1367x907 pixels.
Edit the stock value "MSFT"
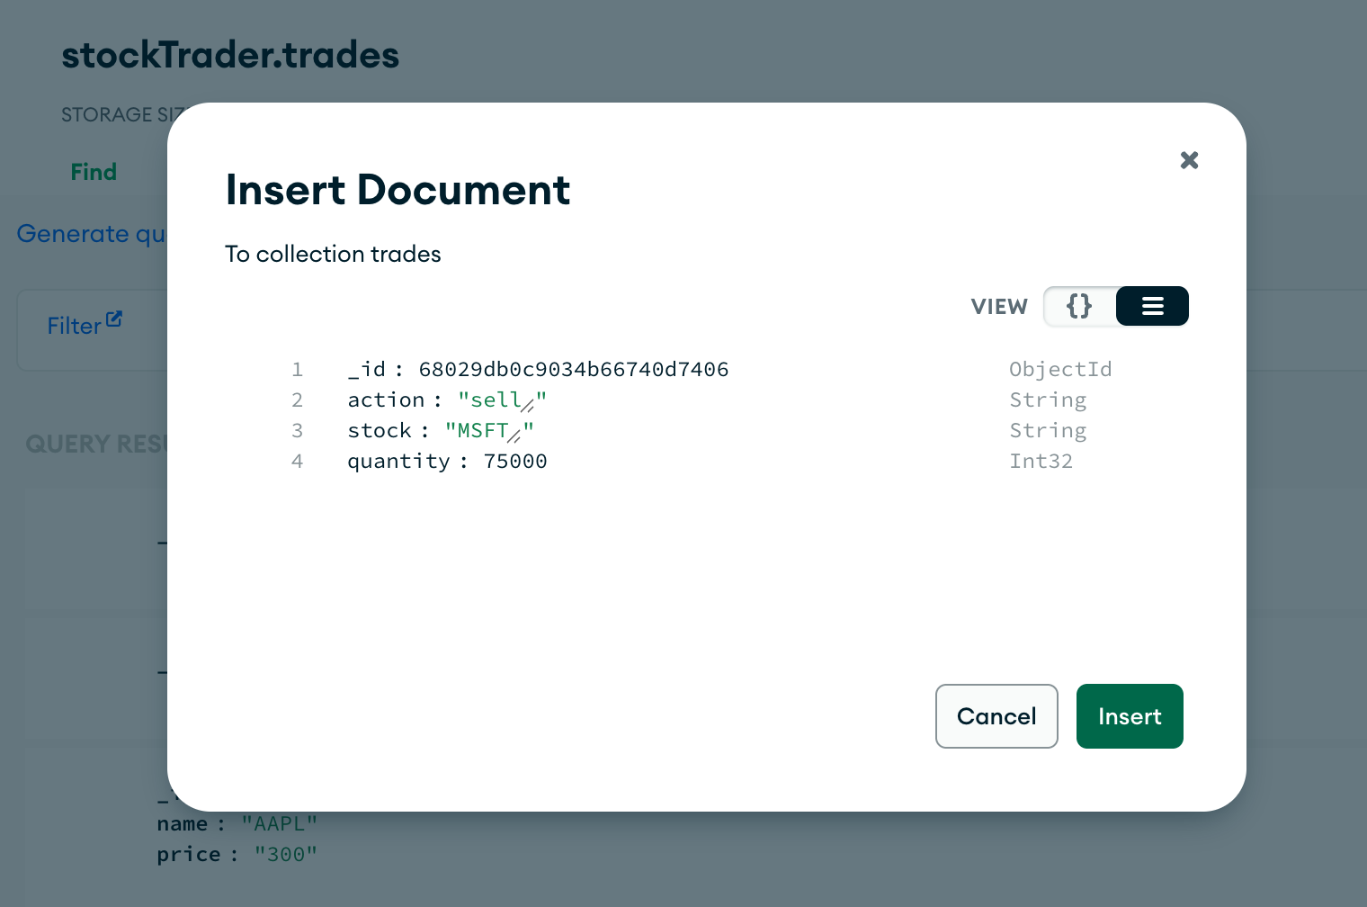[x=489, y=430]
